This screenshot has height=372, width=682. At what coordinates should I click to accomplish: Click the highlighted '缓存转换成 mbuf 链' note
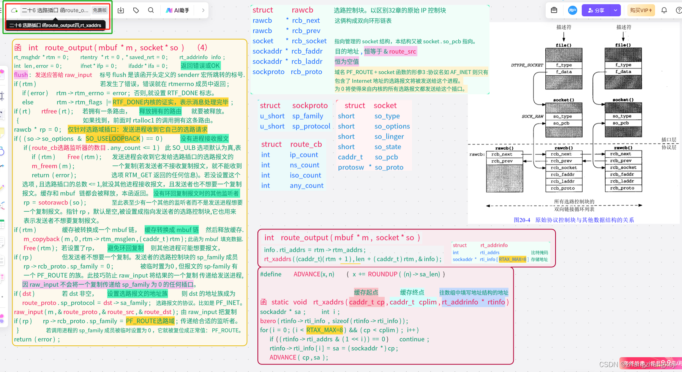172,230
